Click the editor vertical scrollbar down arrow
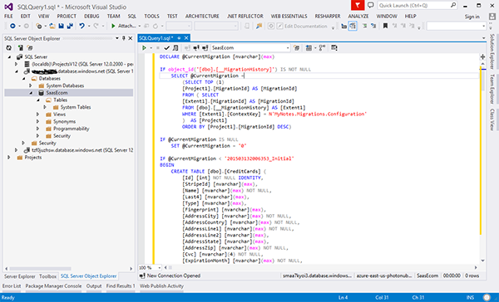 coord(482,261)
